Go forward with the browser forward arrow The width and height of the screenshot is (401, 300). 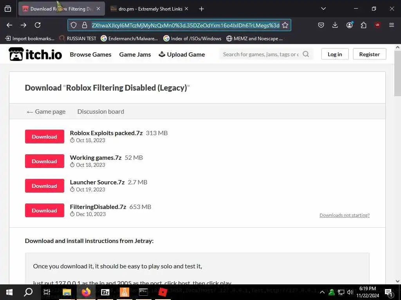(x=23, y=25)
